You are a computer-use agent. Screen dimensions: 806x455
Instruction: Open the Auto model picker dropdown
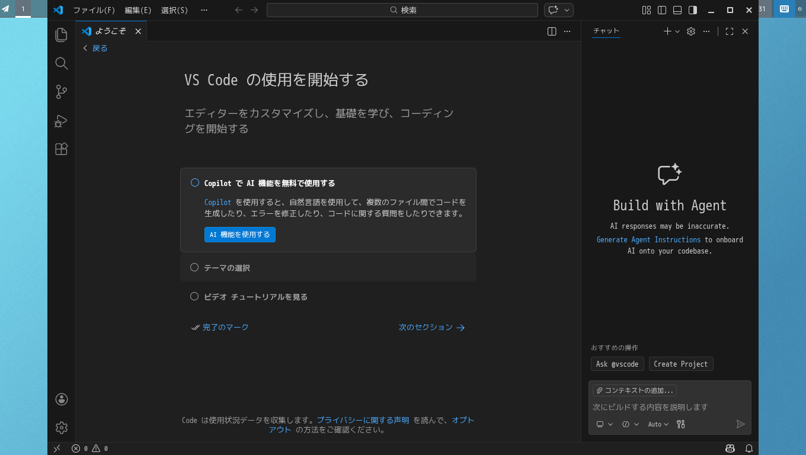658,424
